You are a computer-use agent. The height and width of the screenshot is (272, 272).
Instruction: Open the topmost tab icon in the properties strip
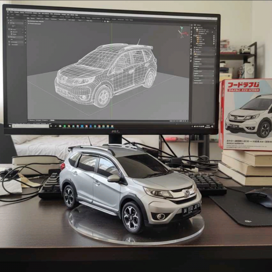pyautogui.click(x=191, y=27)
